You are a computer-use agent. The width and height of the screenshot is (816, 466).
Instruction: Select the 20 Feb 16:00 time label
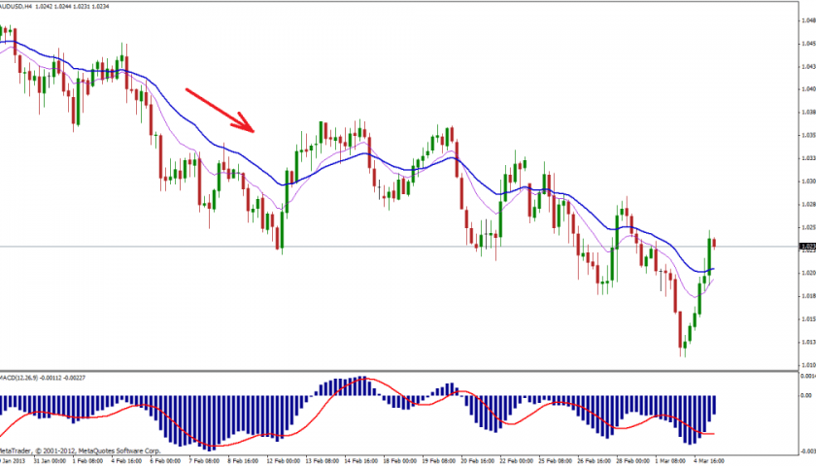coord(479,461)
